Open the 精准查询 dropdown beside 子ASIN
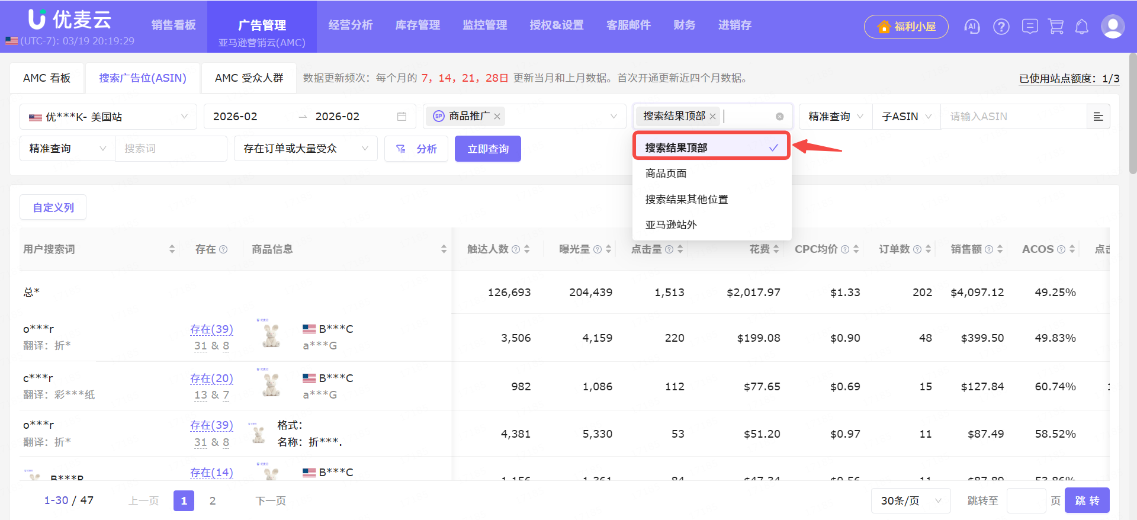This screenshot has height=520, width=1137. [836, 117]
